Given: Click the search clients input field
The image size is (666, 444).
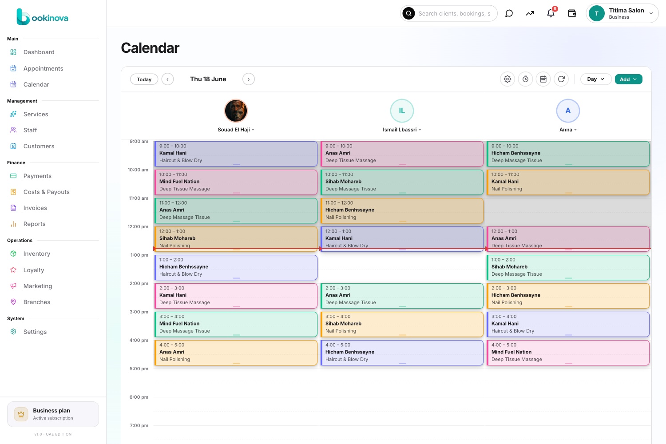Looking at the screenshot, I should point(456,13).
